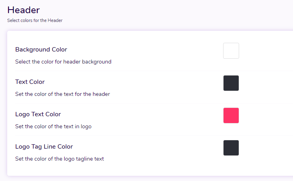This screenshot has width=293, height=181.
Task: Select the pink color swatch
Action: 231,115
